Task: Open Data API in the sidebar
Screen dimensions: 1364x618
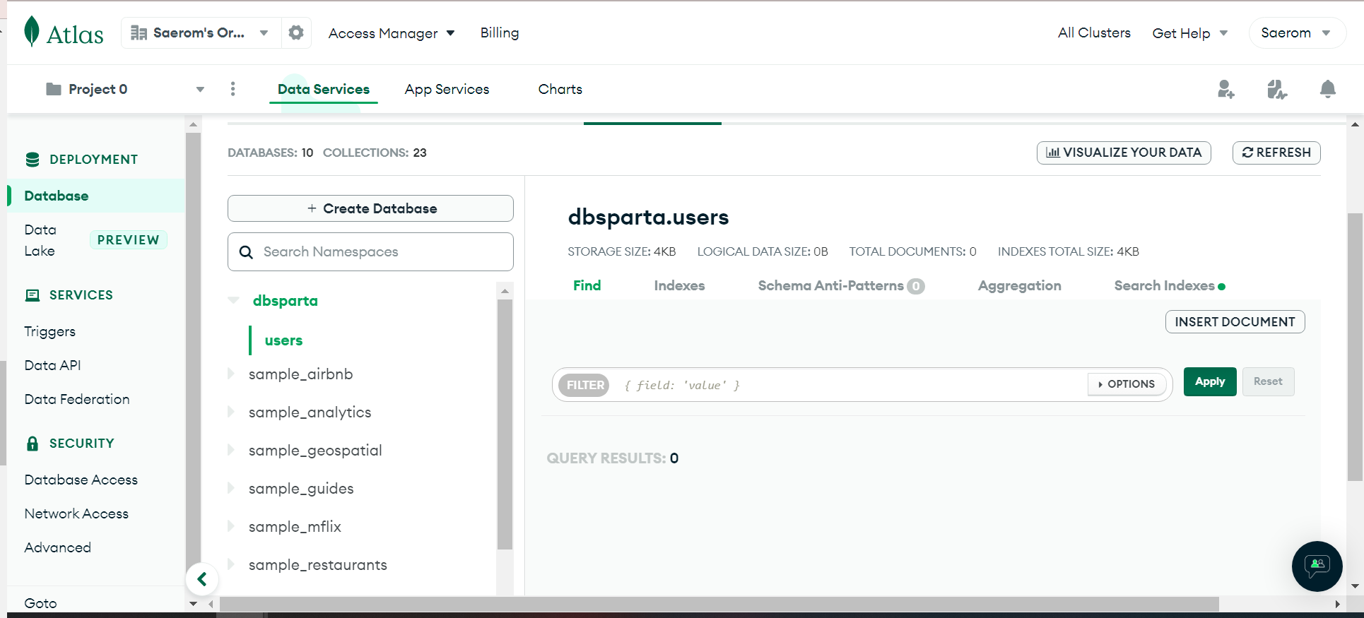Action: (52, 365)
